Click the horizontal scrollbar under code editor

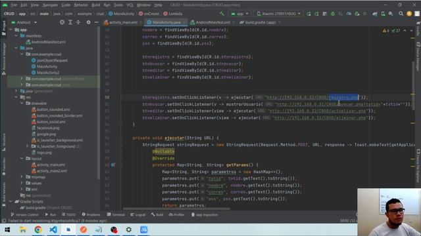(x=176, y=208)
